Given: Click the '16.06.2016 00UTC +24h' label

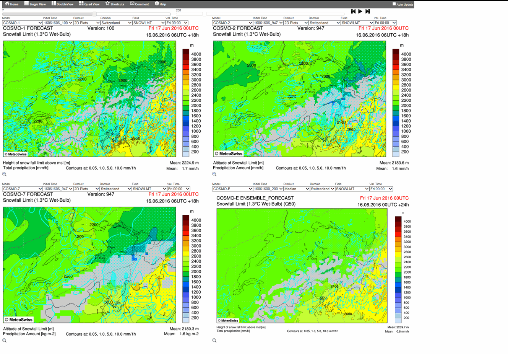Looking at the screenshot, I should click(x=383, y=205).
